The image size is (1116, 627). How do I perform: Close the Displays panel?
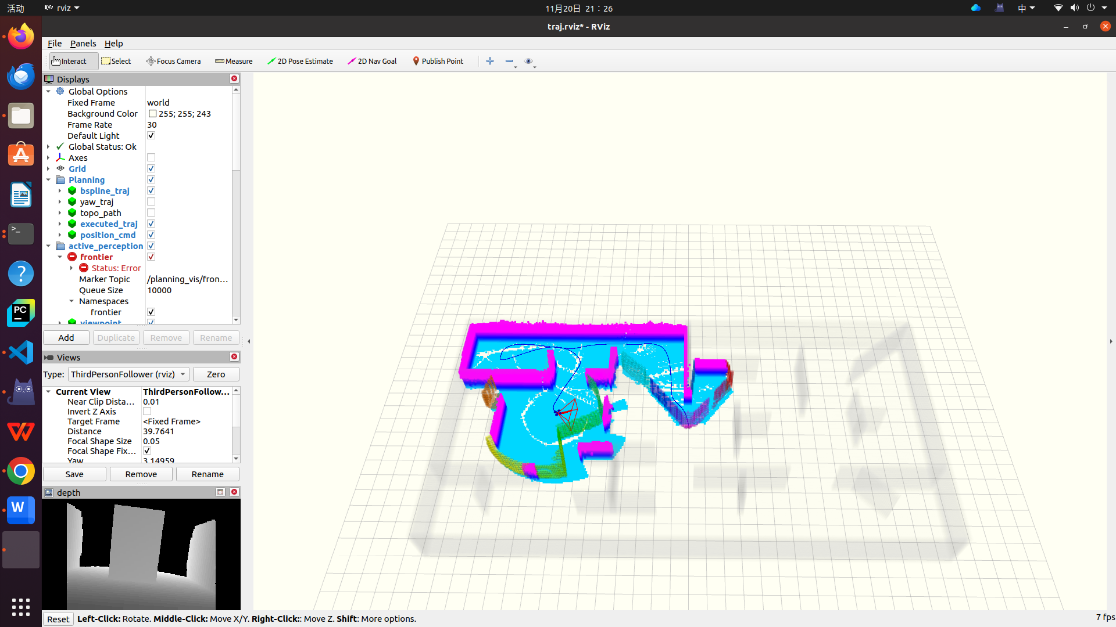click(x=234, y=78)
